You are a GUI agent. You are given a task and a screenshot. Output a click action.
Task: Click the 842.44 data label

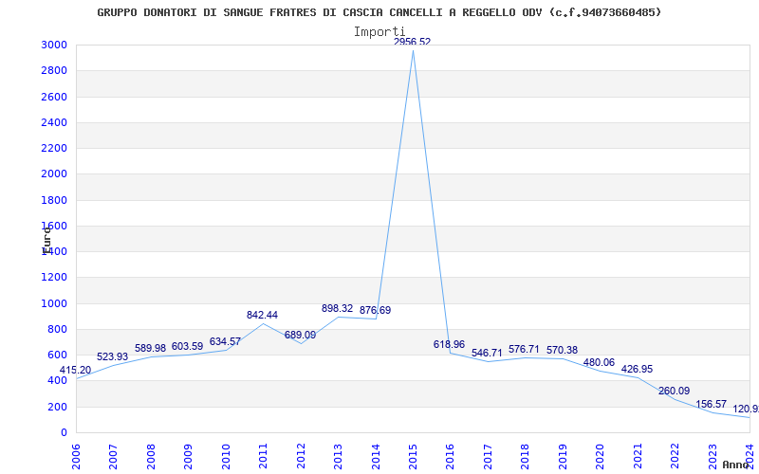point(263,316)
